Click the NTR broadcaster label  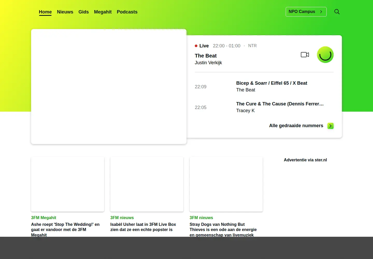click(x=252, y=46)
